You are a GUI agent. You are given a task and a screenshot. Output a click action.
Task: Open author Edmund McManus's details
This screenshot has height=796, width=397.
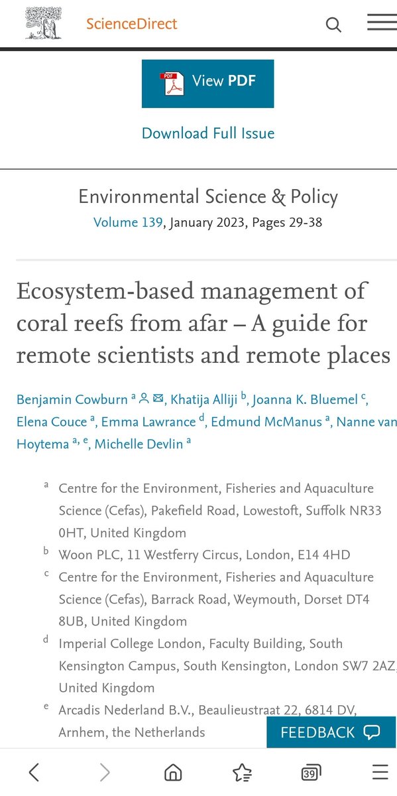[x=265, y=422]
